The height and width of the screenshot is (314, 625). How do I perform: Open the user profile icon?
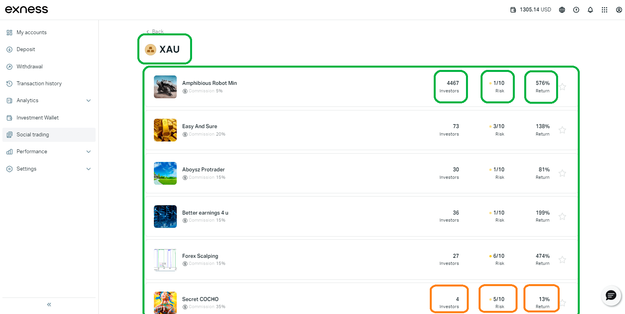click(619, 10)
